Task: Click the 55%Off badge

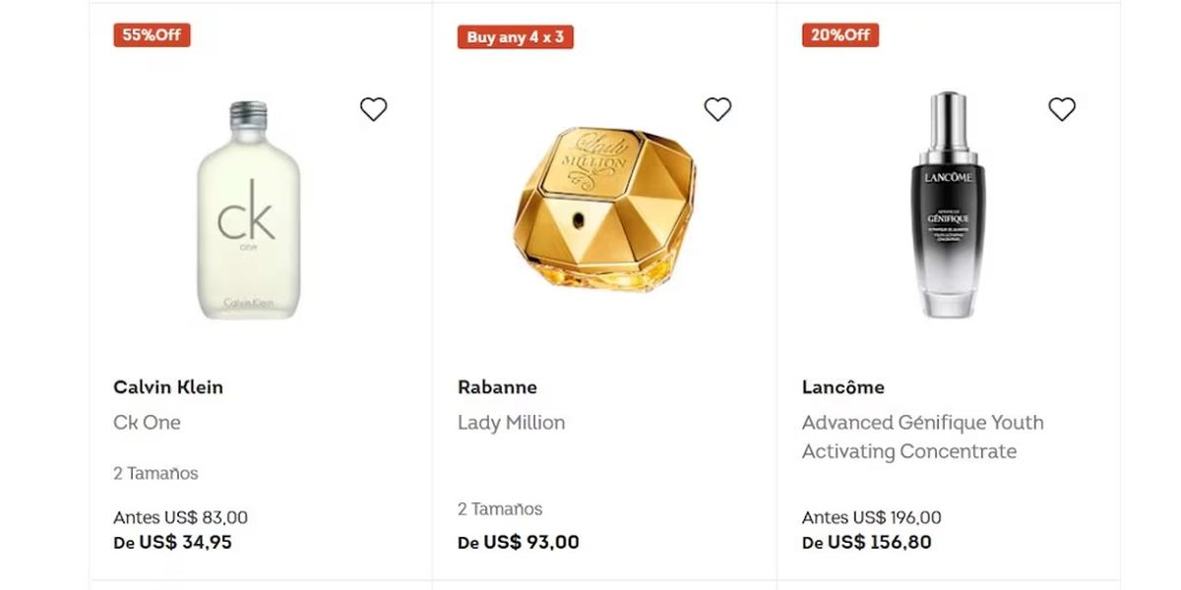Action: coord(152,35)
